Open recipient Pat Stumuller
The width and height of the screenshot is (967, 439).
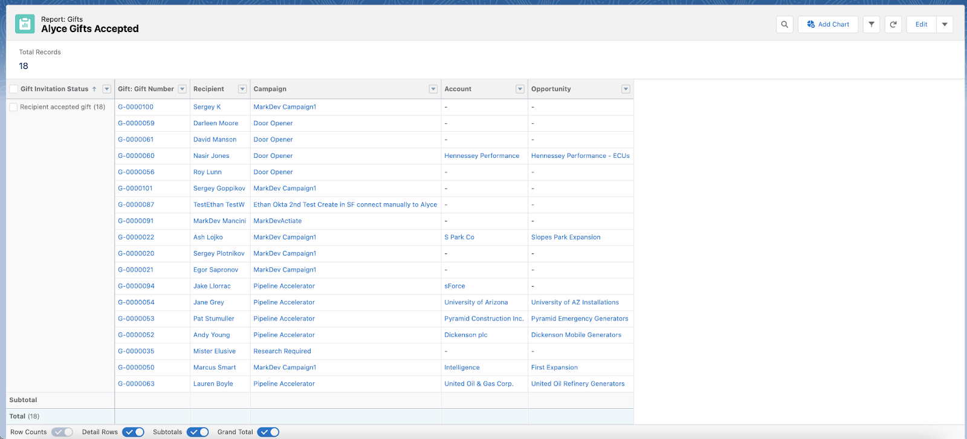pos(214,319)
